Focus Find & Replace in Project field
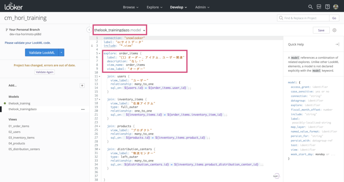 [303, 18]
